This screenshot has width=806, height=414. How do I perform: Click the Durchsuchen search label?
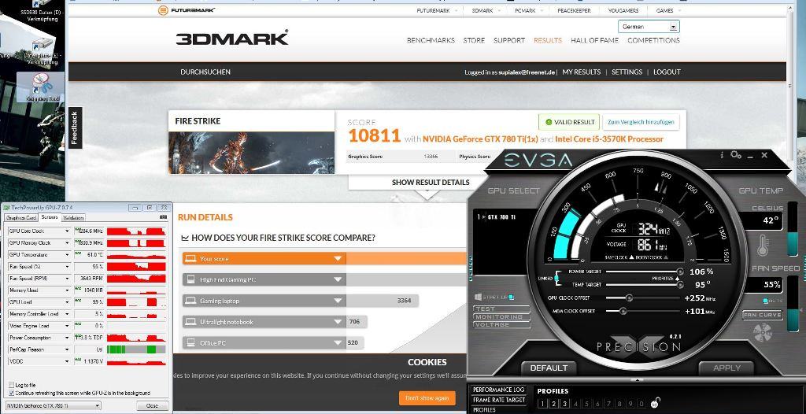click(x=205, y=72)
